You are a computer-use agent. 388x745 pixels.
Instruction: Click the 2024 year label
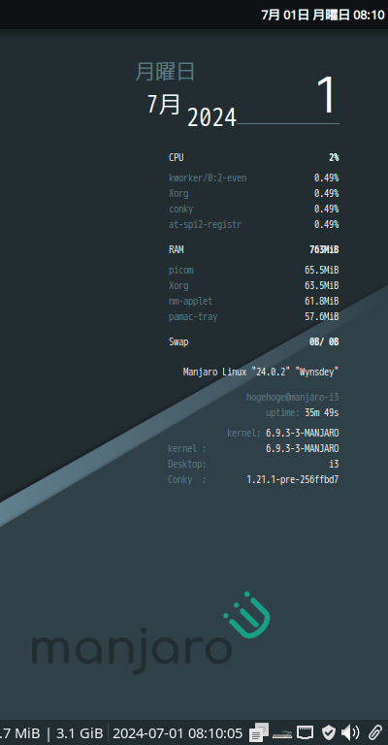211,117
